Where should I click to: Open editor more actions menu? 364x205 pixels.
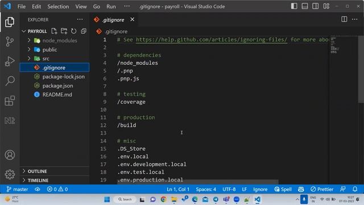click(355, 19)
